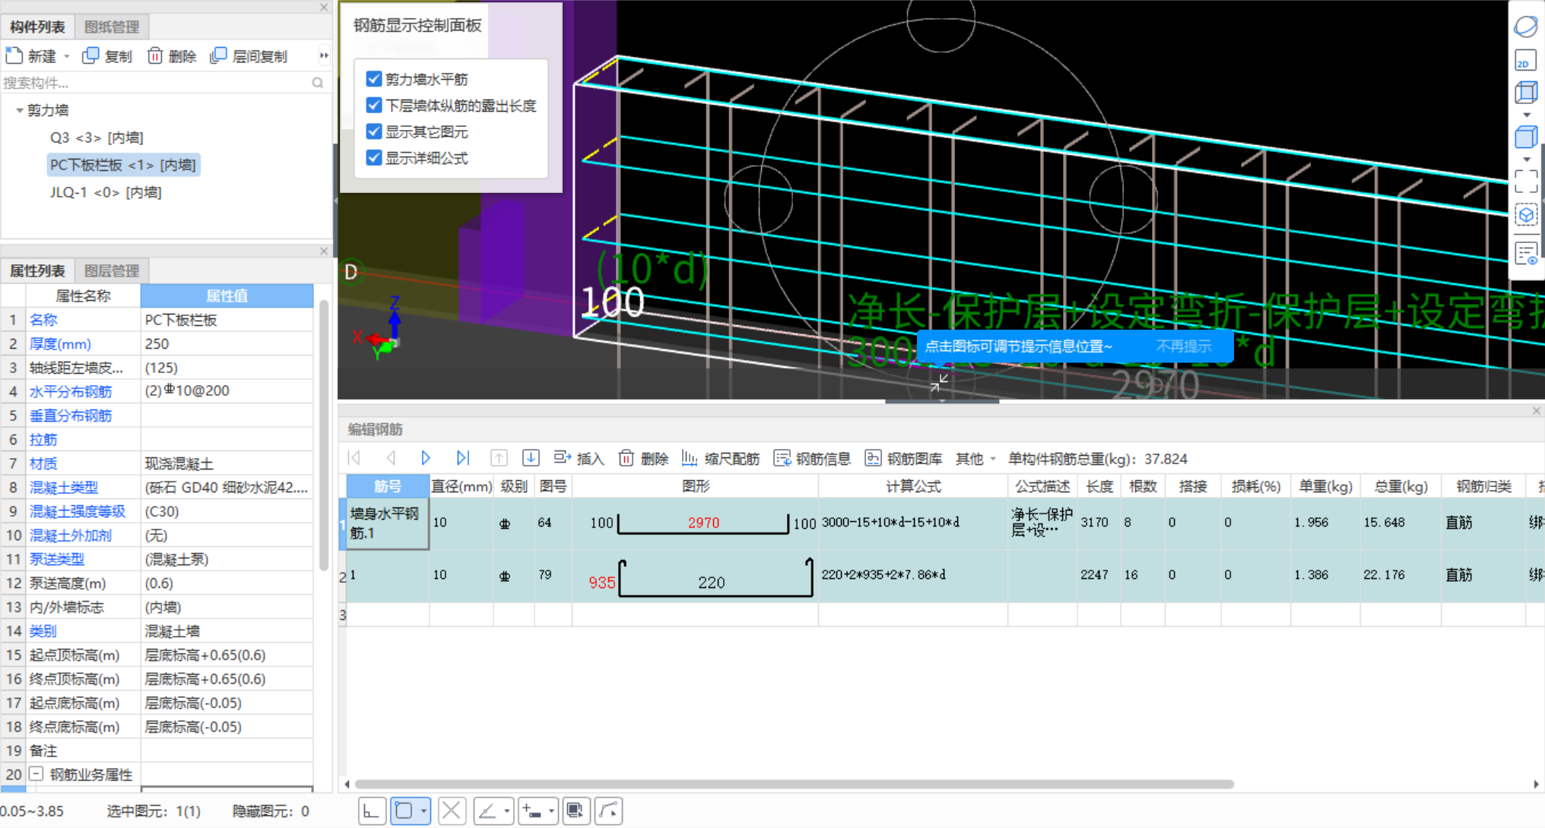Close the component list panel
1545x828 pixels.
click(x=324, y=8)
